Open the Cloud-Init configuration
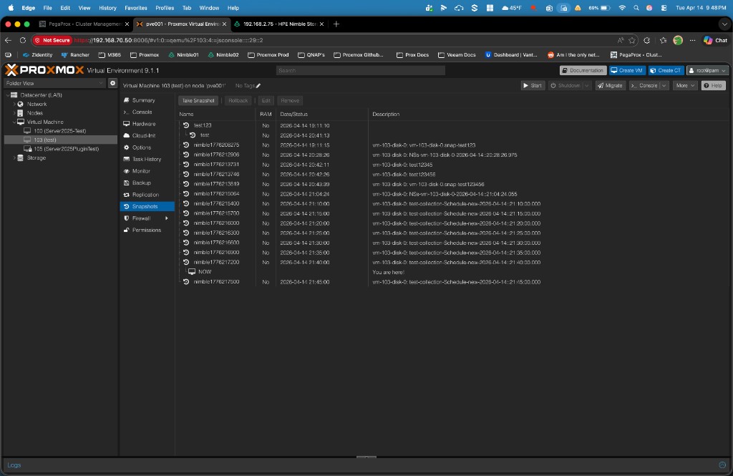Image resolution: width=733 pixels, height=476 pixels. 146,135
